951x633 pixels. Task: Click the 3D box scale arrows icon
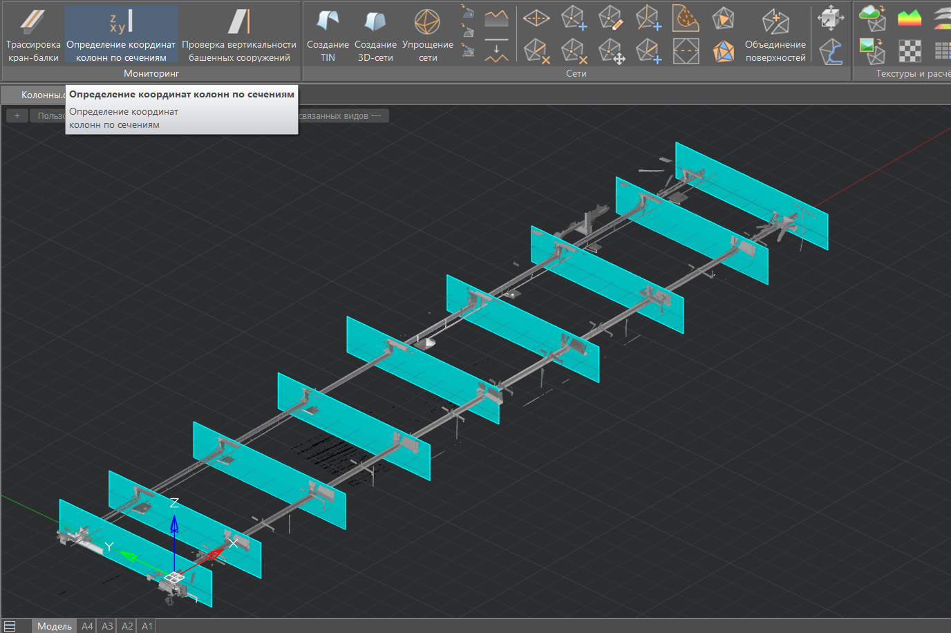point(830,18)
